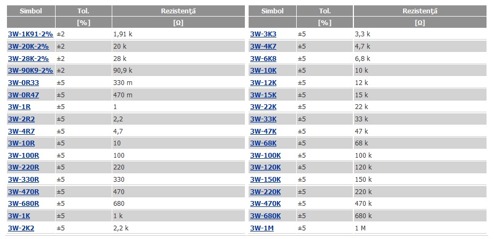Click the 3W-3K3 symbol link
Screen dimensions: 494x239
pos(264,34)
